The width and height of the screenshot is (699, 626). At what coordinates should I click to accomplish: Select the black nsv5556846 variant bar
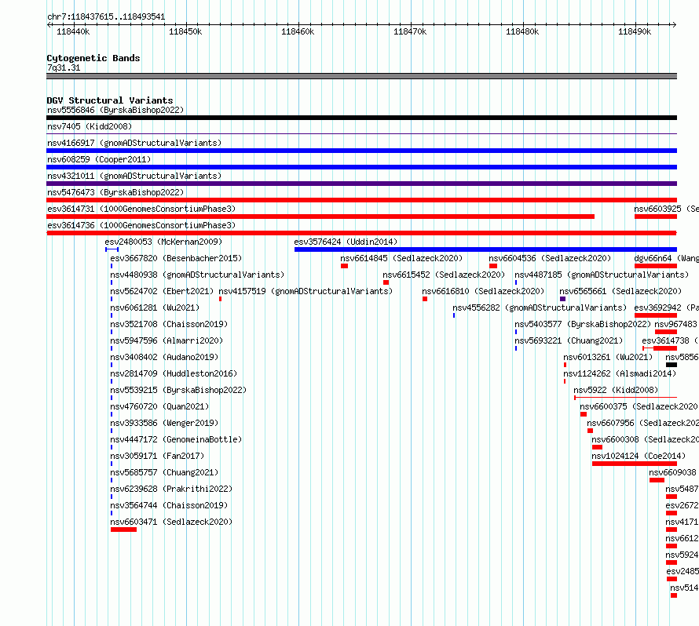pyautogui.click(x=361, y=118)
